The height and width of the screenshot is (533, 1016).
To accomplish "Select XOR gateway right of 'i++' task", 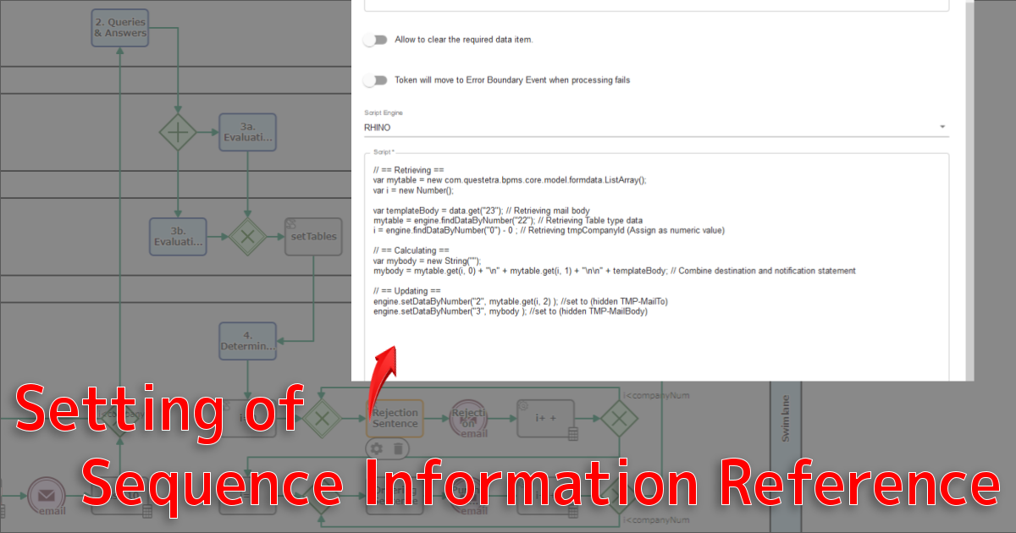I will (x=619, y=418).
